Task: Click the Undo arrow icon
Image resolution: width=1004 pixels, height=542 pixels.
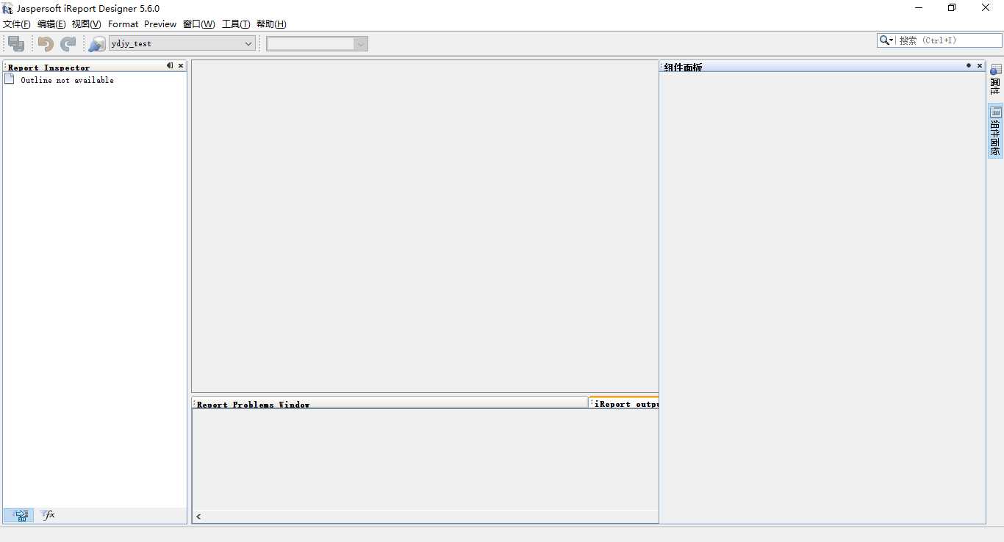Action: coord(46,43)
